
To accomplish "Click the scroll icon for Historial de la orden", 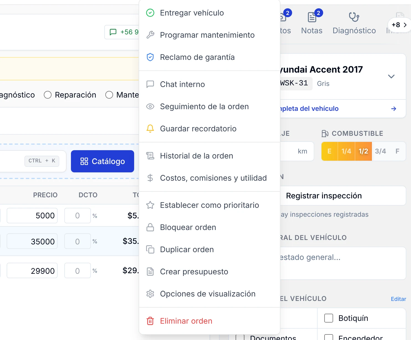I will click(x=150, y=156).
